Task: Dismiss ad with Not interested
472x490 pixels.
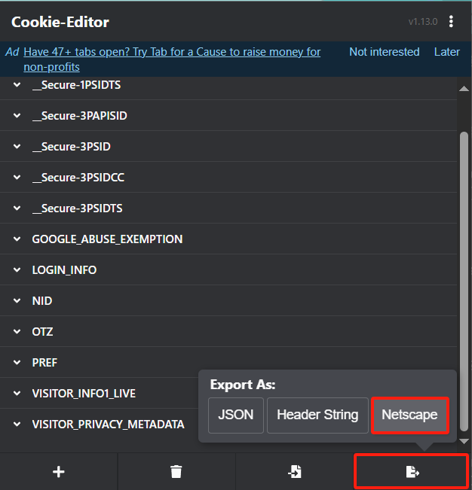Action: click(x=384, y=52)
